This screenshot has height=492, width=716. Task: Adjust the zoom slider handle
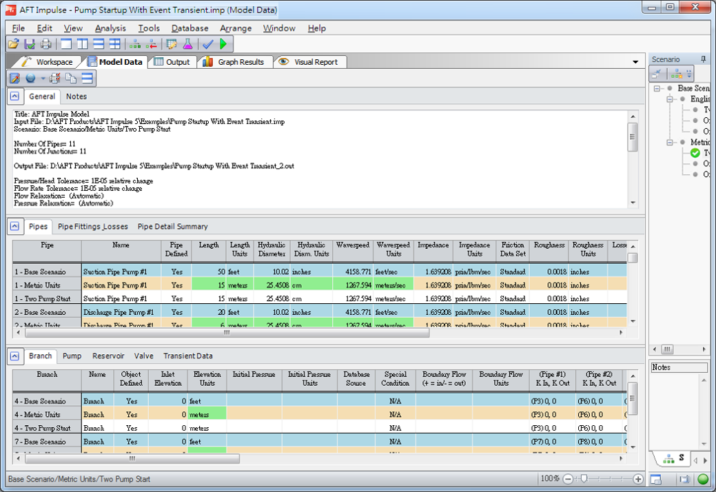point(584,479)
